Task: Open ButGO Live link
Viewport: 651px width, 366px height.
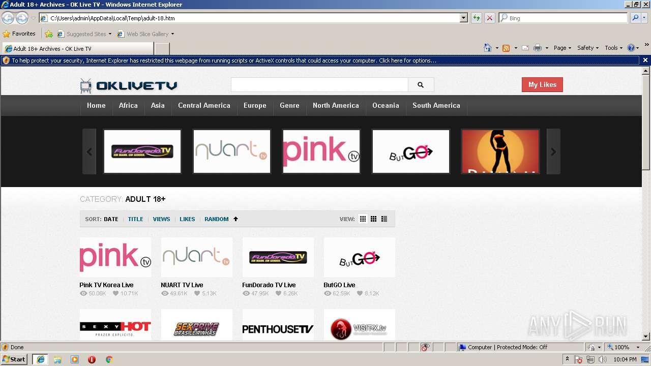Action: 339,285
